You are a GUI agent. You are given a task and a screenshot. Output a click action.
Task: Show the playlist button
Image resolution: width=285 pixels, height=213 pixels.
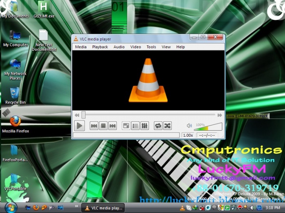[x=135, y=126]
